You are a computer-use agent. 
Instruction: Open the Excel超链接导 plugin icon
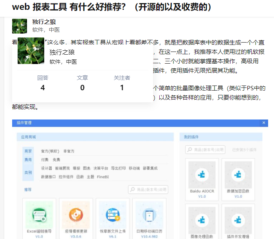(39, 215)
